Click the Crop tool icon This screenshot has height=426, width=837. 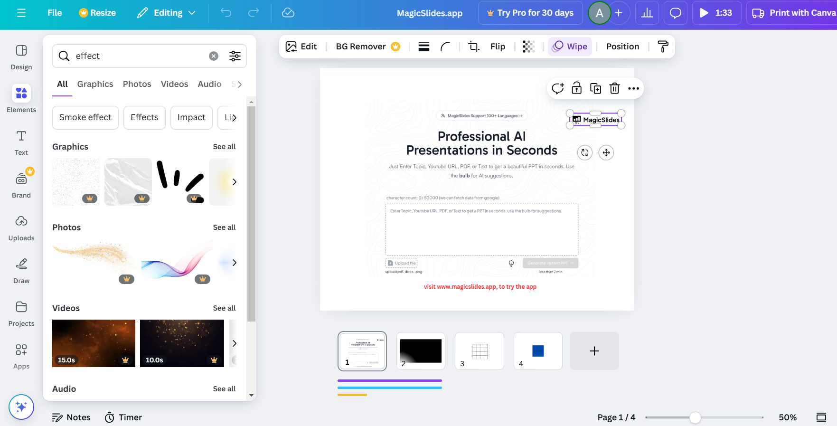point(473,47)
